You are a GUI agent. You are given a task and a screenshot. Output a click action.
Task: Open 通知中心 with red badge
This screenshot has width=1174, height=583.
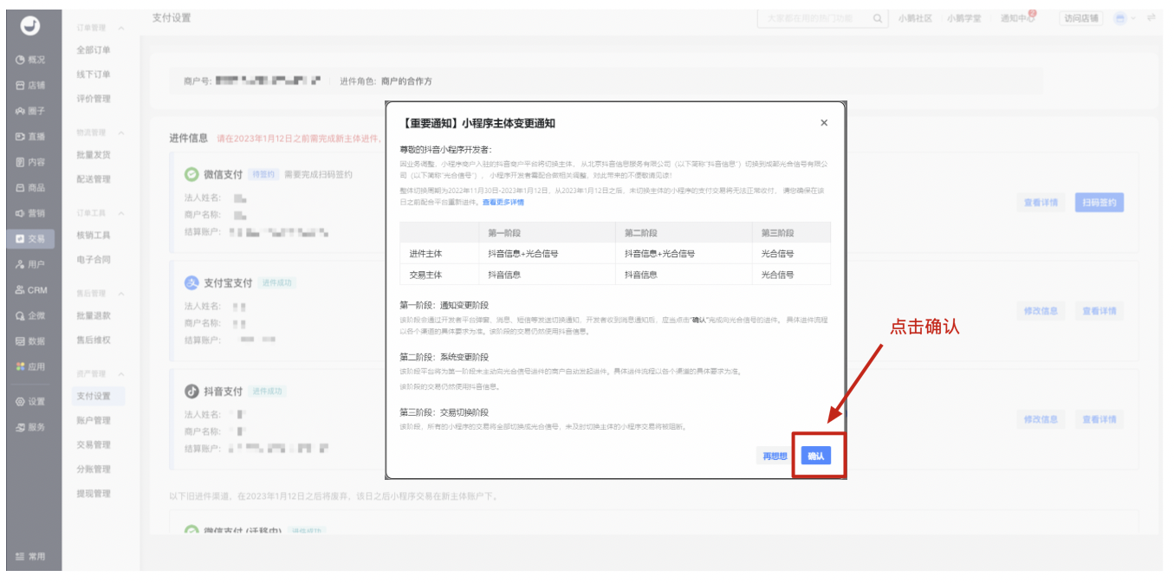1017,18
